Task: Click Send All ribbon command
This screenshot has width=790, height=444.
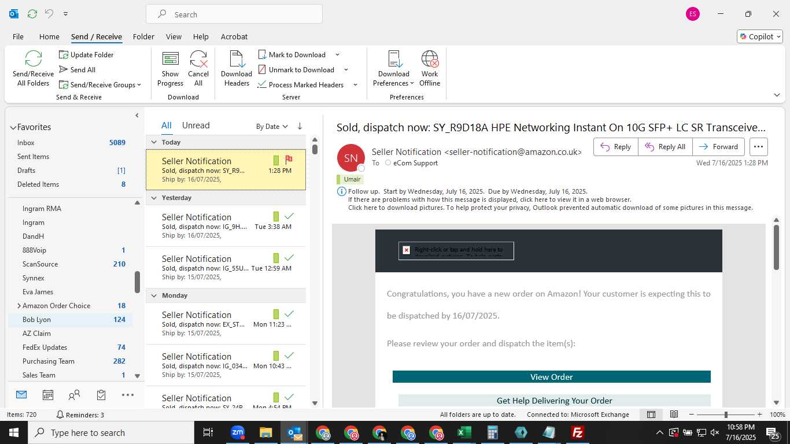Action: (x=77, y=70)
